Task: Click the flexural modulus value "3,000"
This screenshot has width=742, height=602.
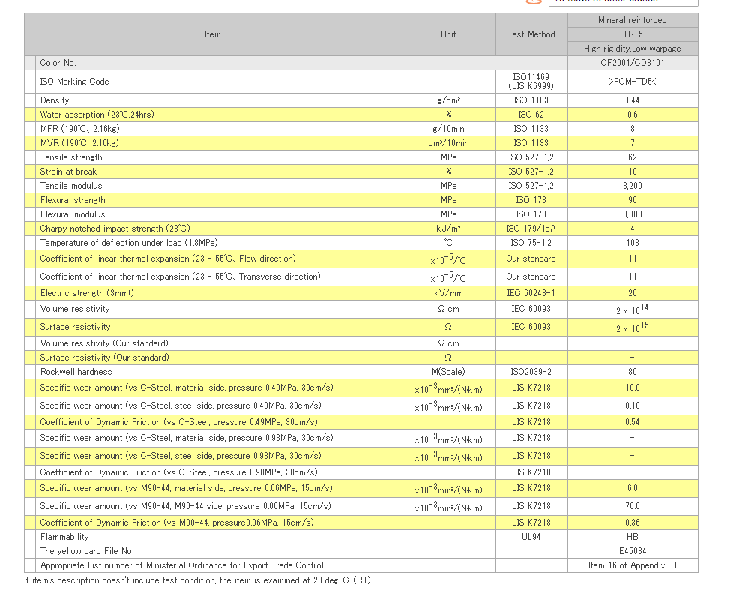Action: (633, 214)
